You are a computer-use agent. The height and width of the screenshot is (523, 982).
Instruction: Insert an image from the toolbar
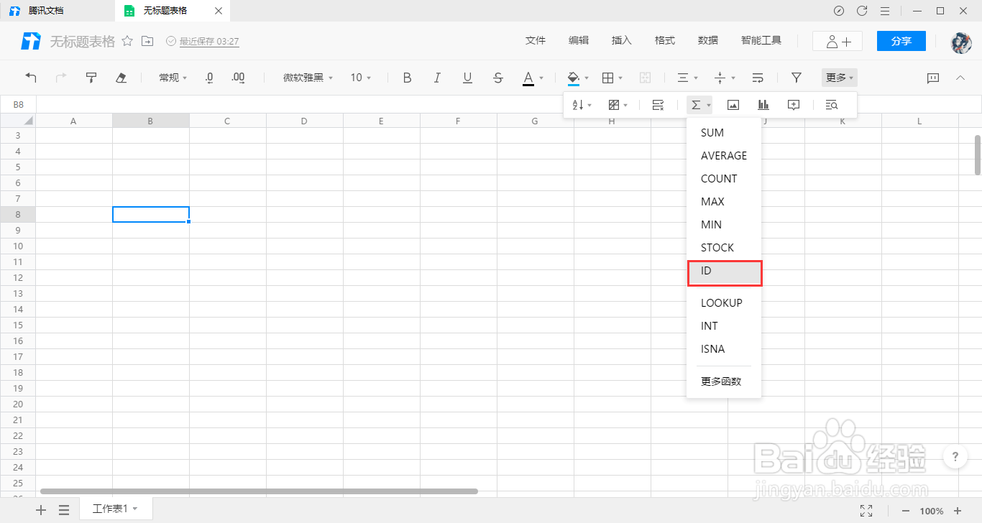point(733,105)
